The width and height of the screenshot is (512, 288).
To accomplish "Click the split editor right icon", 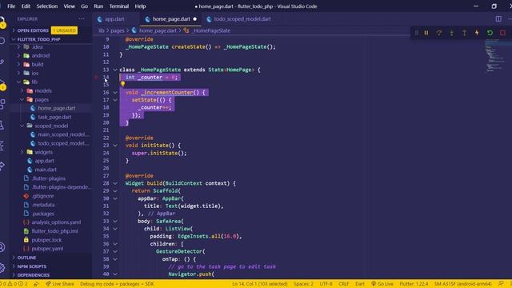I will (x=498, y=19).
